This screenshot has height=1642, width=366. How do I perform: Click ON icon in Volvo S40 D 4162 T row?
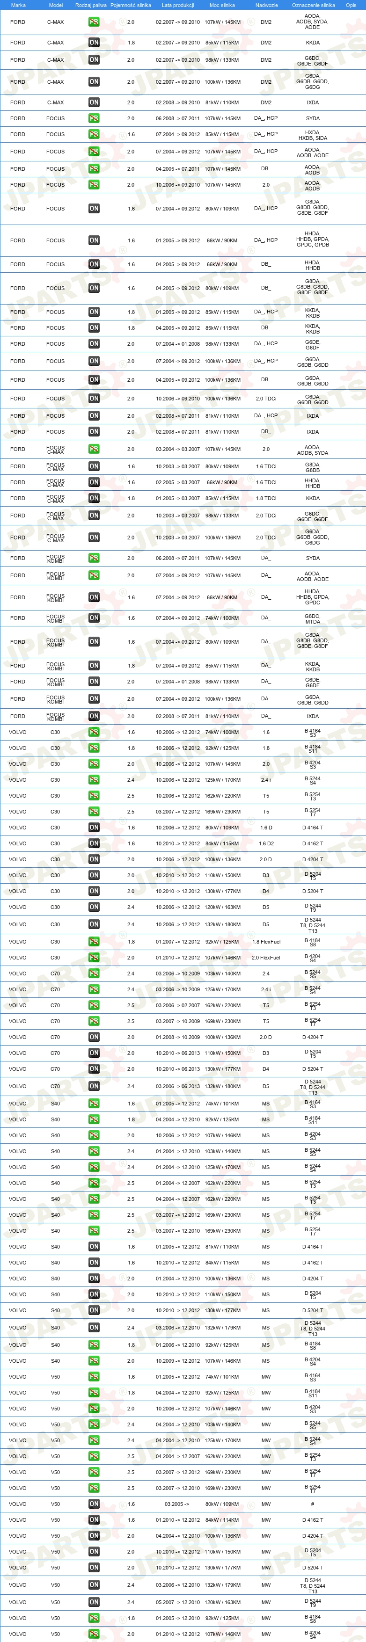[94, 1264]
